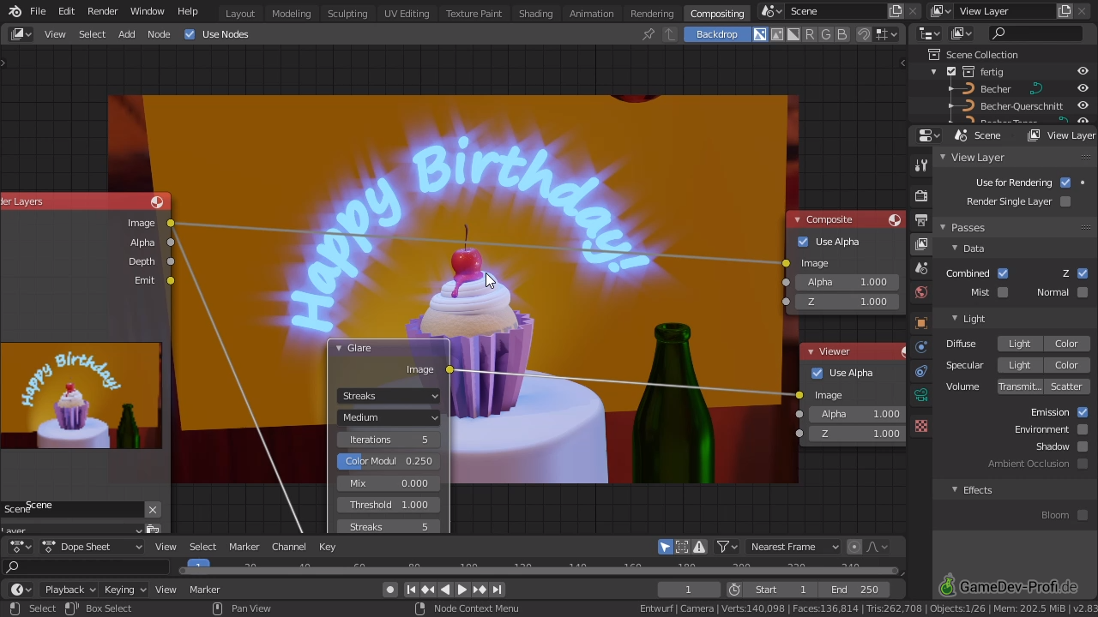Image resolution: width=1098 pixels, height=617 pixels.
Task: Uncheck the Emission light pass
Action: [x=1083, y=412]
